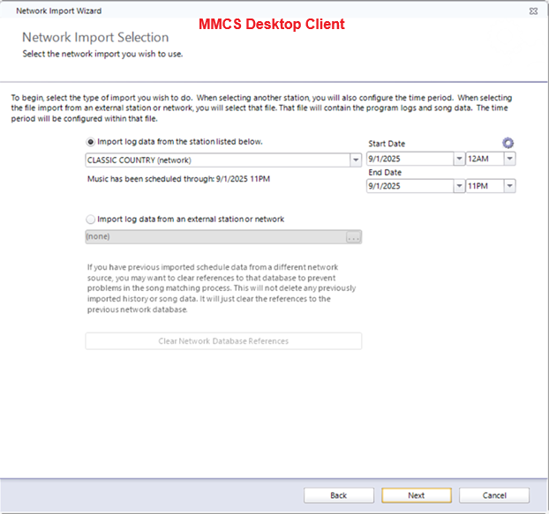The image size is (549, 514).
Task: Close the Network Import Wizard window
Action: (x=534, y=11)
